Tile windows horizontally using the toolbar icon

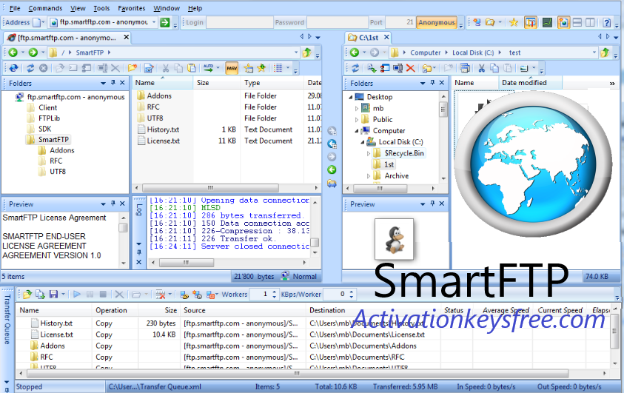coord(577,22)
